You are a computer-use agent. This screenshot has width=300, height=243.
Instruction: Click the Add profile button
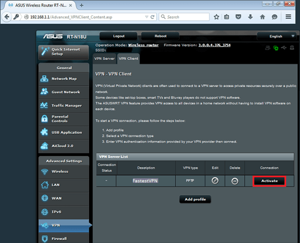[x=195, y=199]
